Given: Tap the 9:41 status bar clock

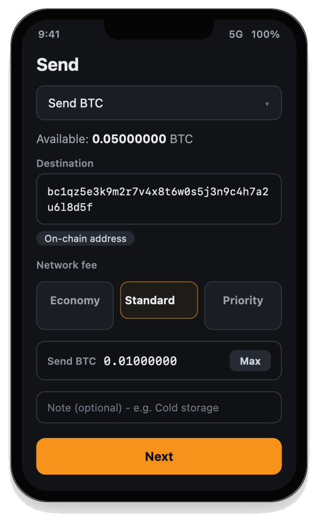Looking at the screenshot, I should [x=49, y=34].
